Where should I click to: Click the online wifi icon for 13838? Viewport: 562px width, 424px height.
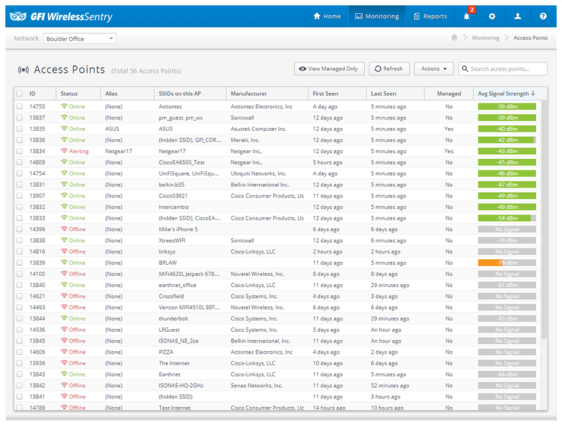(64, 240)
